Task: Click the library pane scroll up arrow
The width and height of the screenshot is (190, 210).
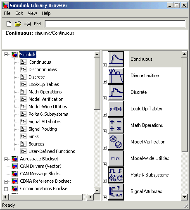Action: pos(185,54)
